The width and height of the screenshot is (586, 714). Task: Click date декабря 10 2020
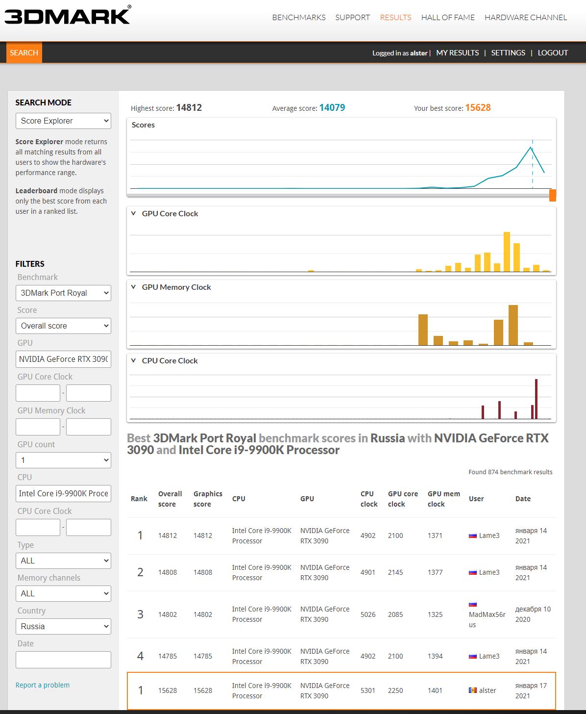(x=533, y=614)
